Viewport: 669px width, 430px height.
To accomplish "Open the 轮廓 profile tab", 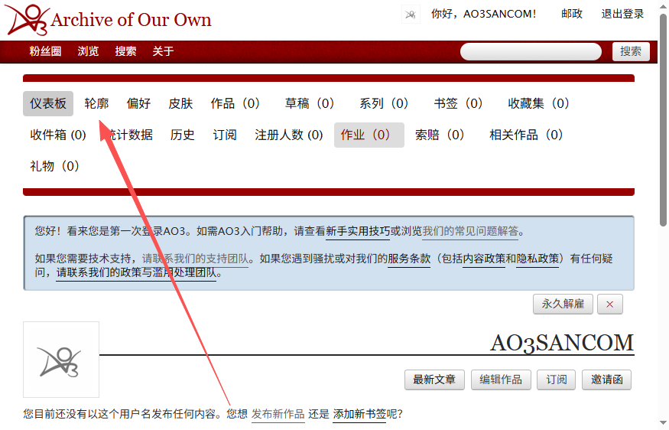I will click(x=96, y=103).
